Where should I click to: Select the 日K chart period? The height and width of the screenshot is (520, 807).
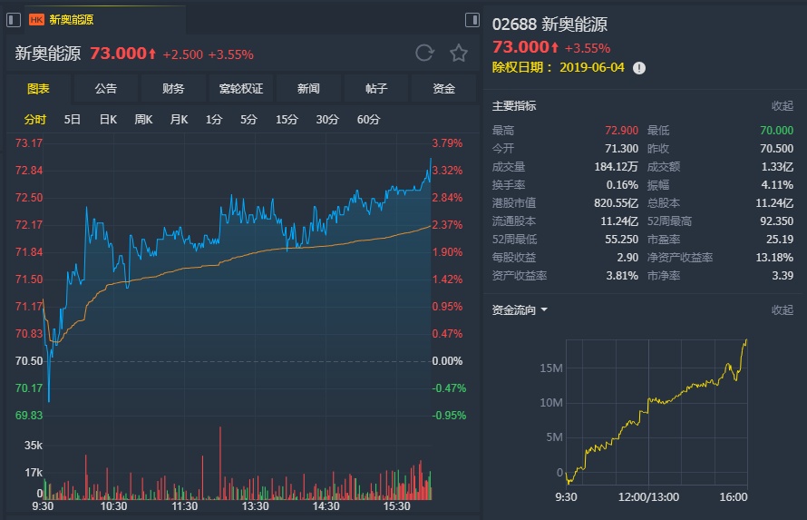coord(108,120)
